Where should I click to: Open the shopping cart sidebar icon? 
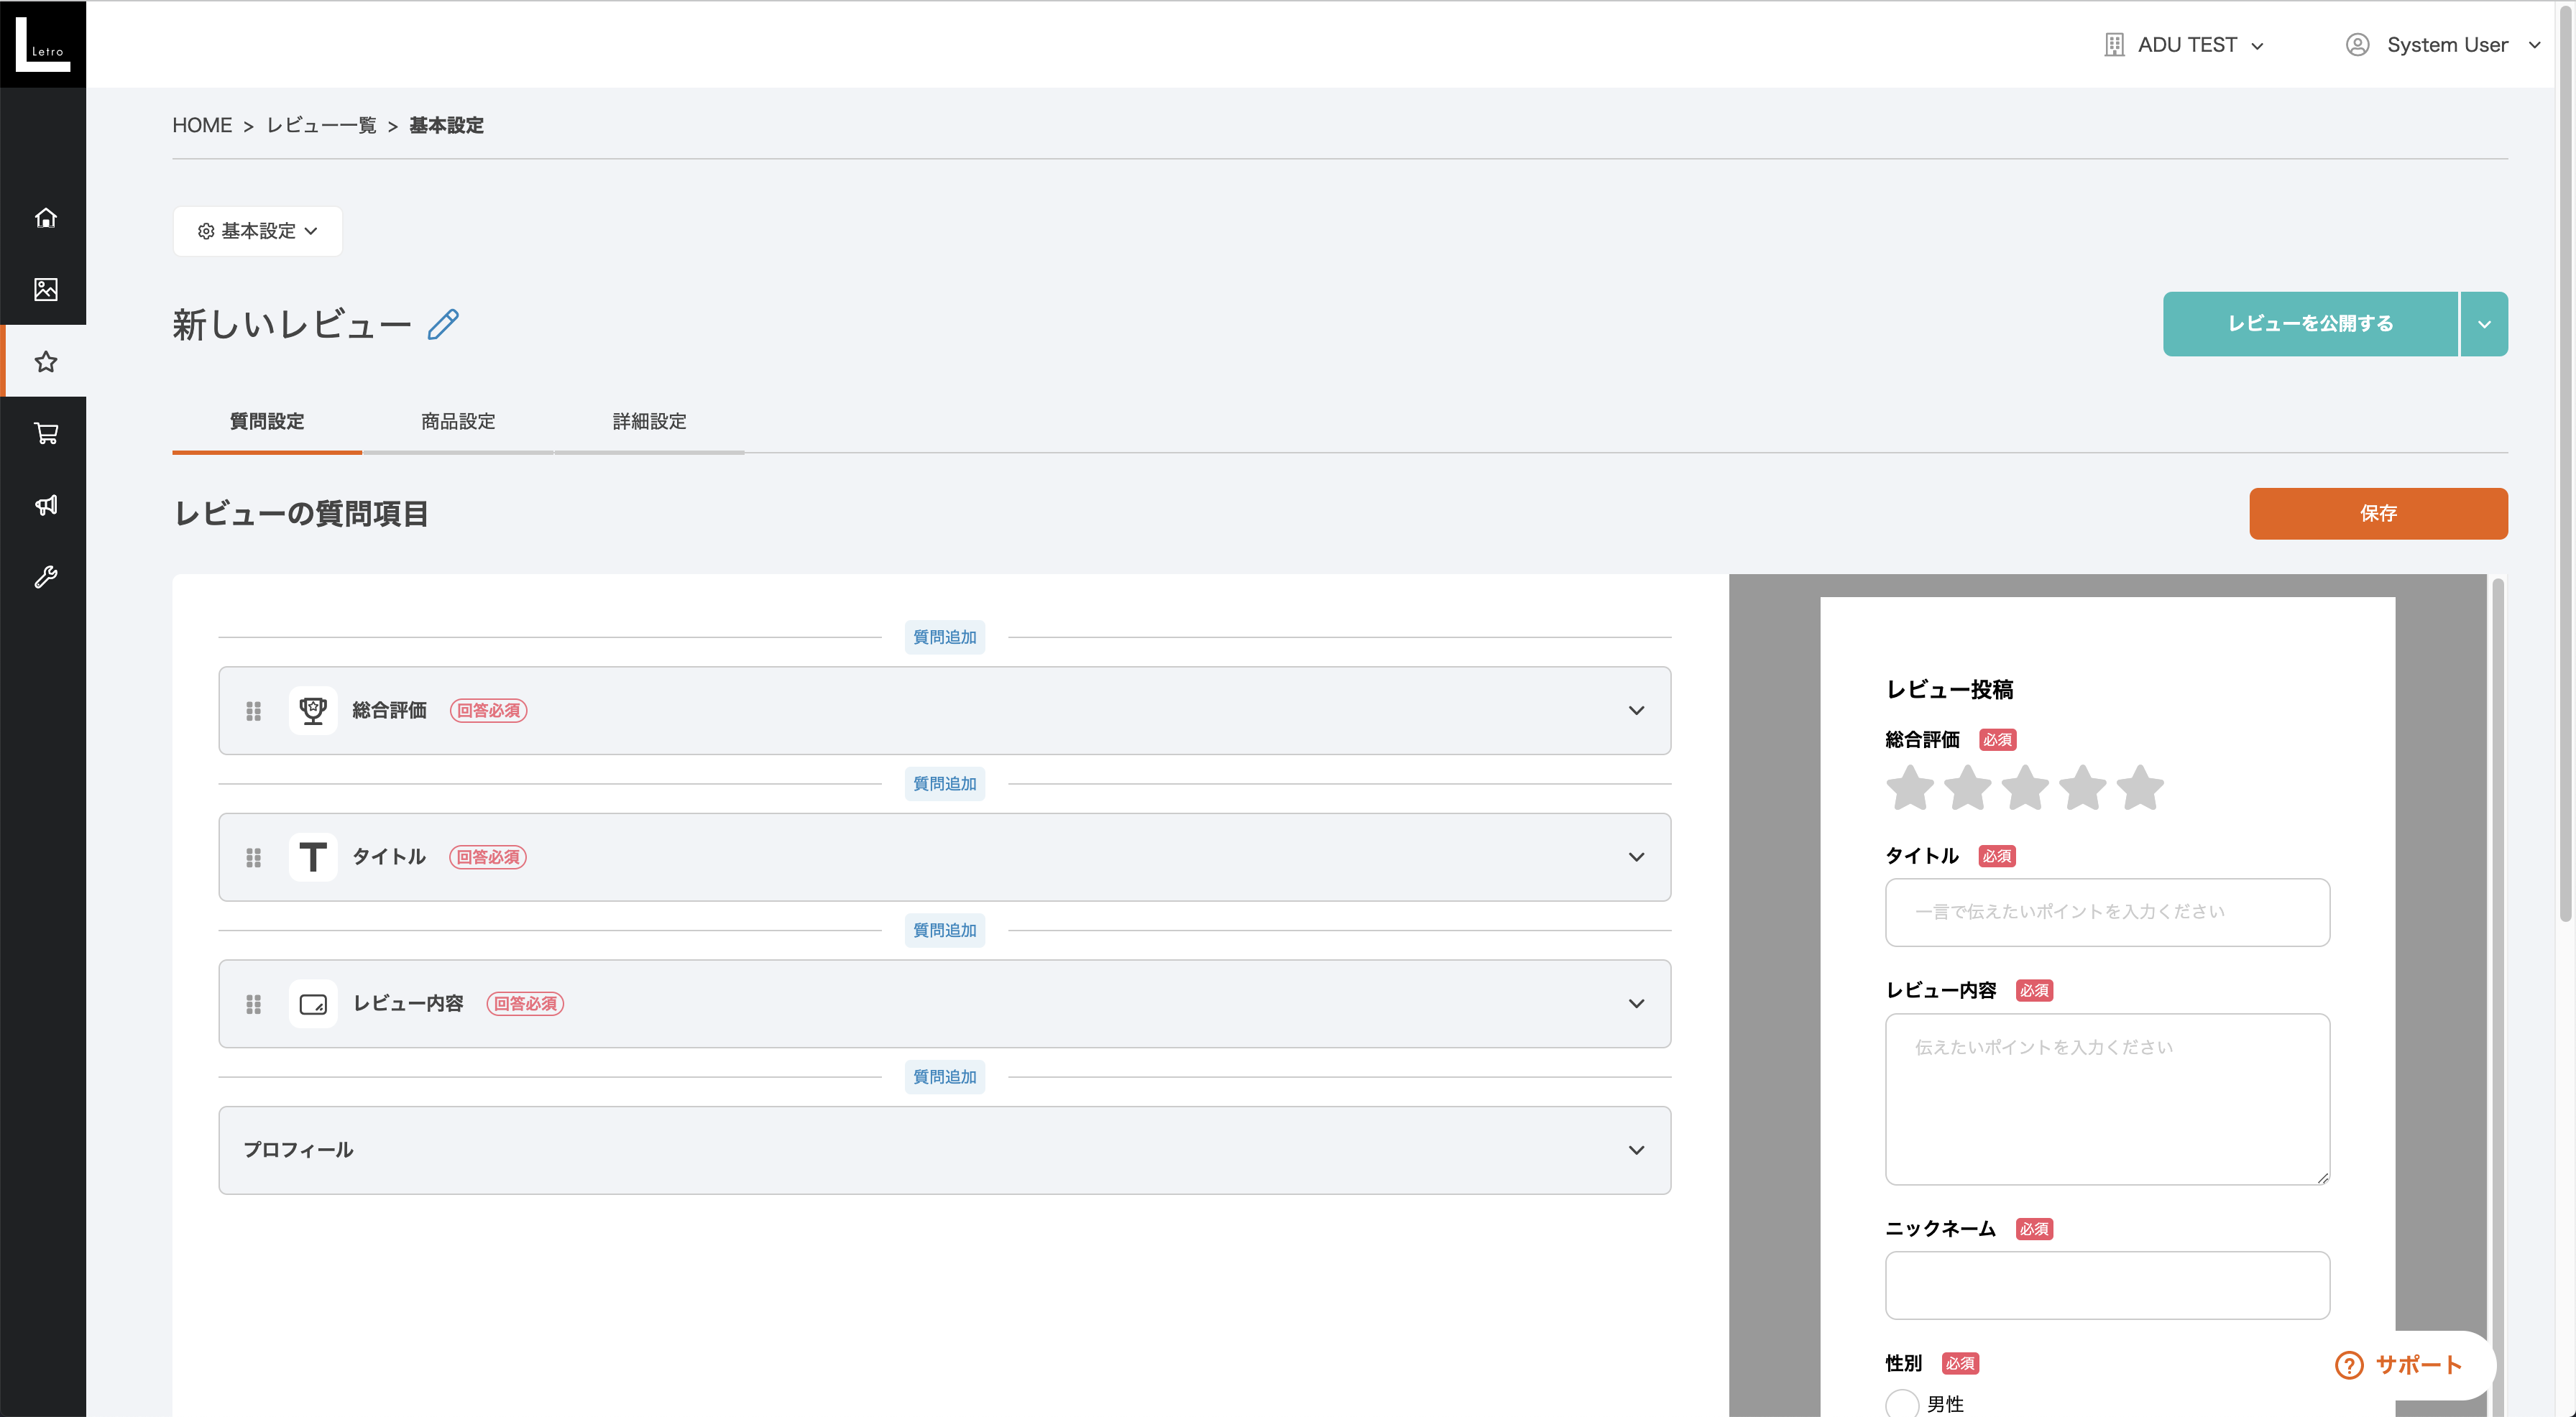coord(45,434)
